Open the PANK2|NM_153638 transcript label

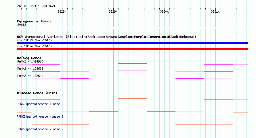point(30,69)
